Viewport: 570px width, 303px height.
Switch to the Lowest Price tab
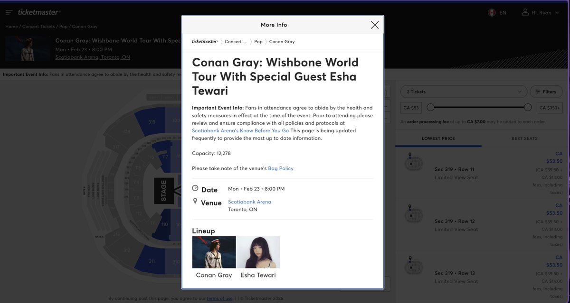pos(438,138)
